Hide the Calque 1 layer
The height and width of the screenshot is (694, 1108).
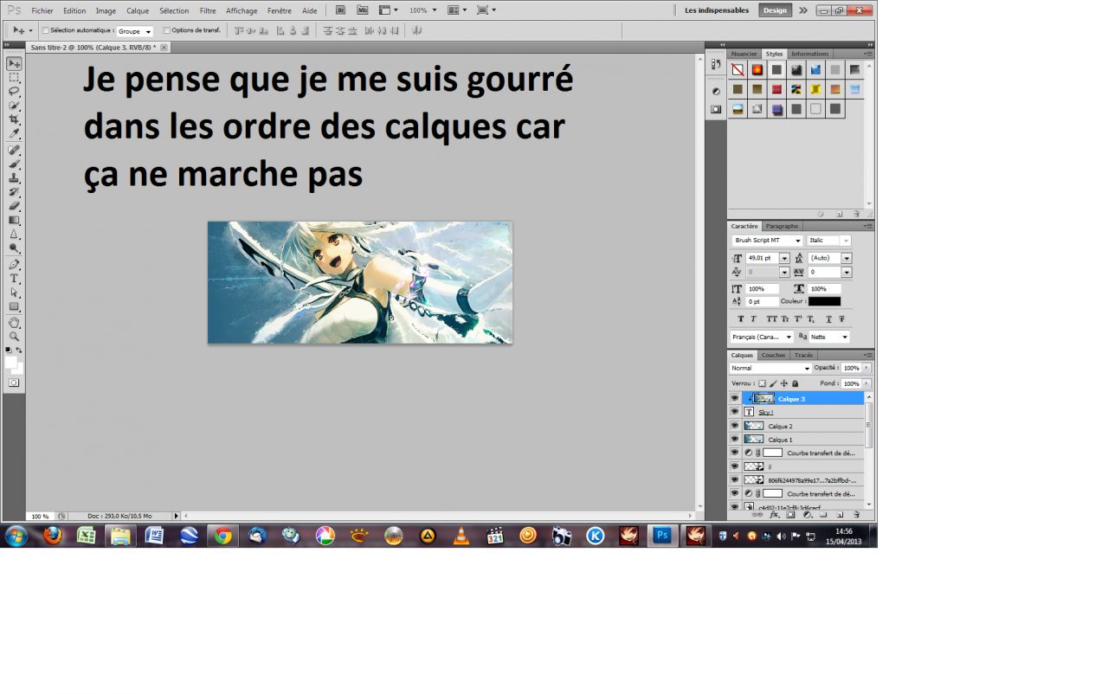[735, 440]
